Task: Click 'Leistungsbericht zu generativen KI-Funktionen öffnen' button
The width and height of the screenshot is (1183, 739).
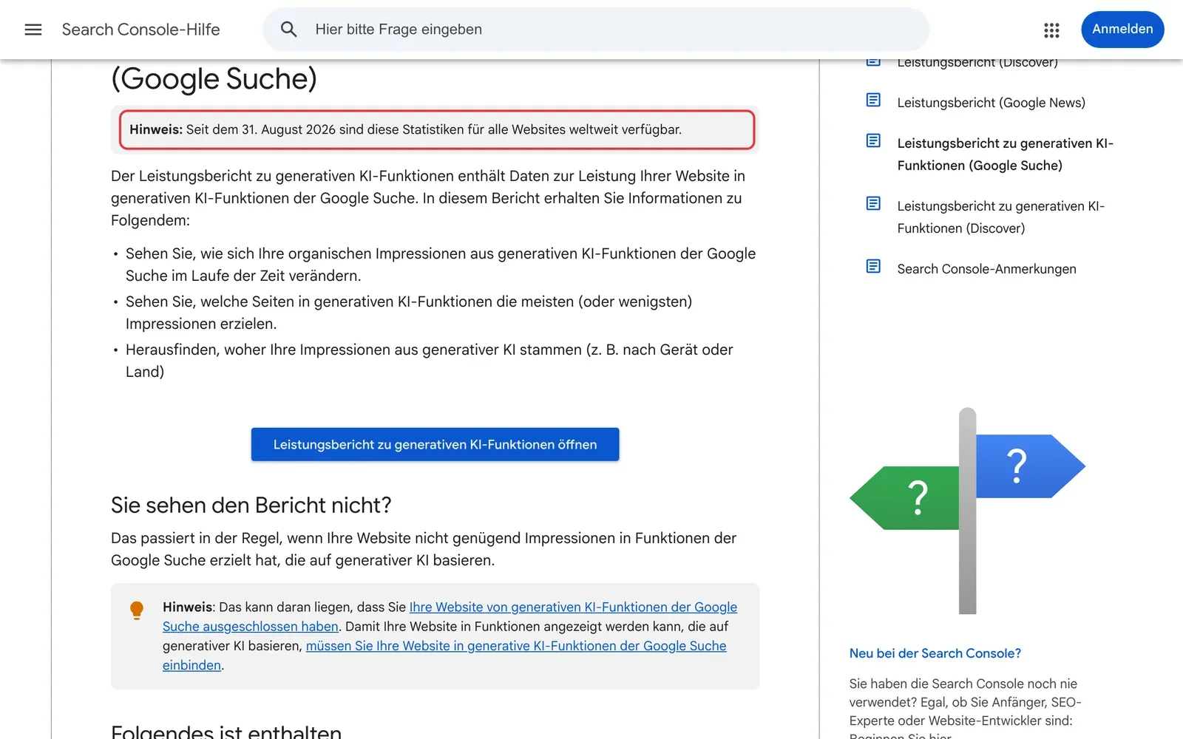Action: coord(435,444)
